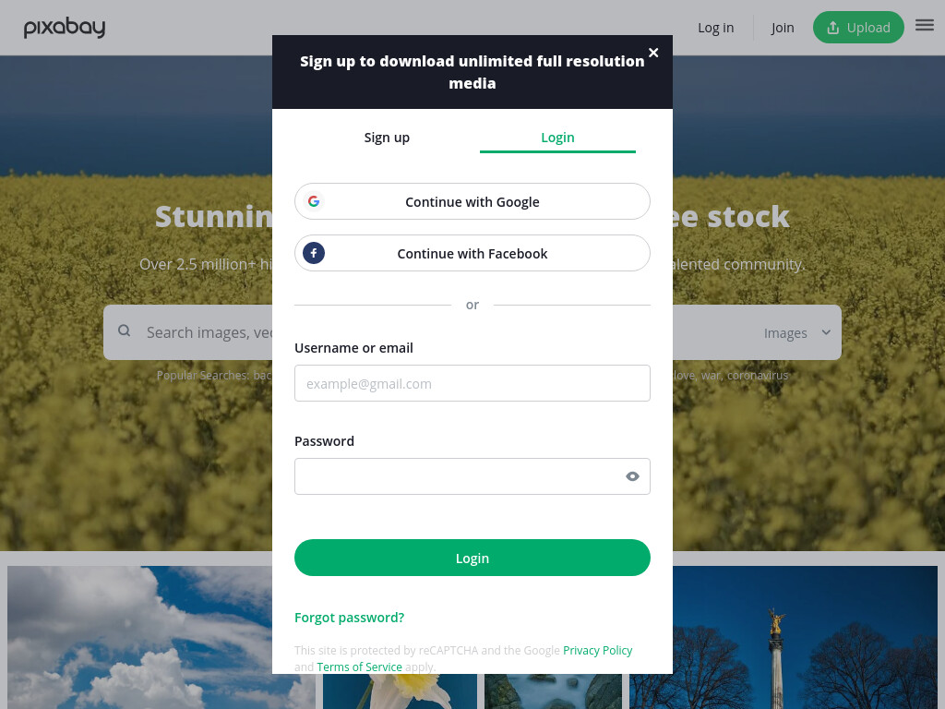
Task: Continue with Facebook button
Action: [x=472, y=253]
